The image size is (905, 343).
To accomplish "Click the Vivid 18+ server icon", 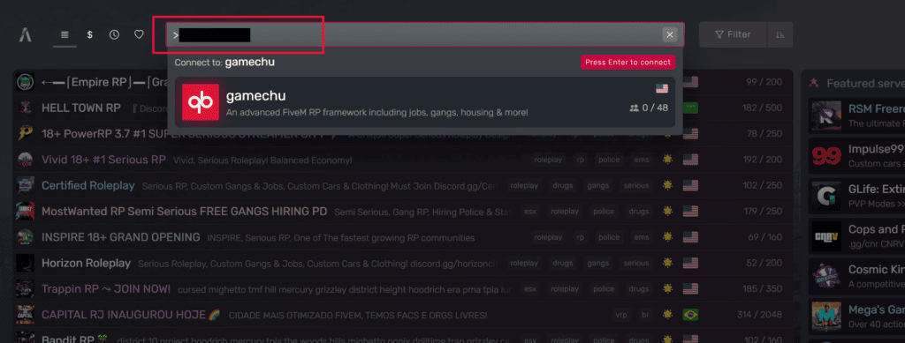I will pyautogui.click(x=26, y=160).
